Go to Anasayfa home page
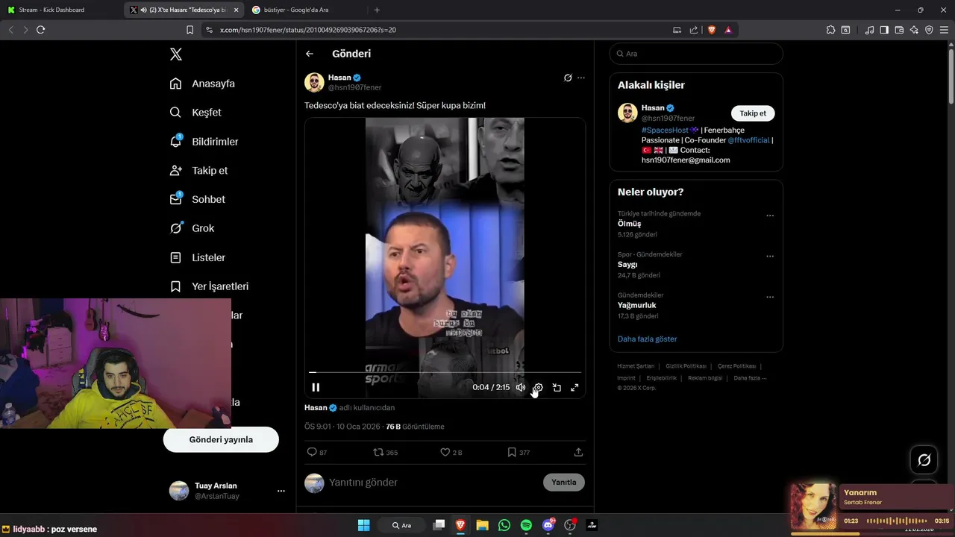The height and width of the screenshot is (537, 955). point(202,84)
